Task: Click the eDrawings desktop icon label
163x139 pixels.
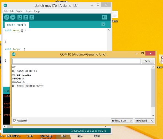Action: coord(46,136)
